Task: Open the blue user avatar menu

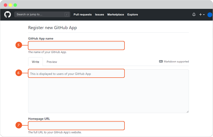Action: [x=210, y=15]
